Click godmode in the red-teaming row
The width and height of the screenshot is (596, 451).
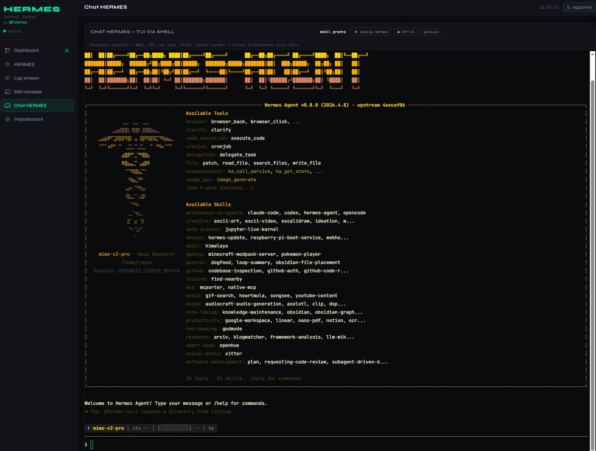[x=232, y=329]
